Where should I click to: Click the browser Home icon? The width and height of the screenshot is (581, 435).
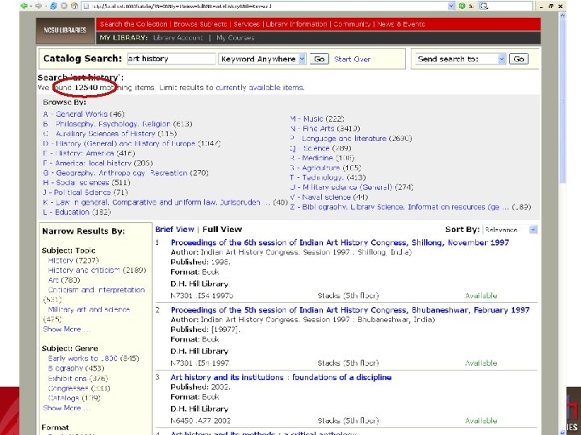74,6
